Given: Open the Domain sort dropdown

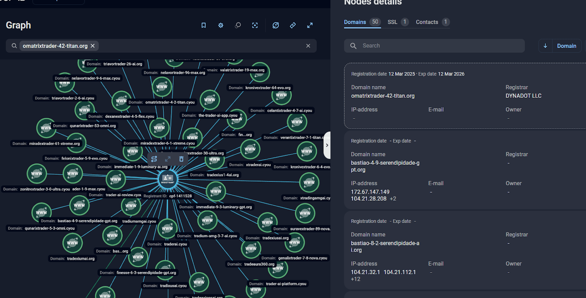Looking at the screenshot, I should click(x=567, y=46).
